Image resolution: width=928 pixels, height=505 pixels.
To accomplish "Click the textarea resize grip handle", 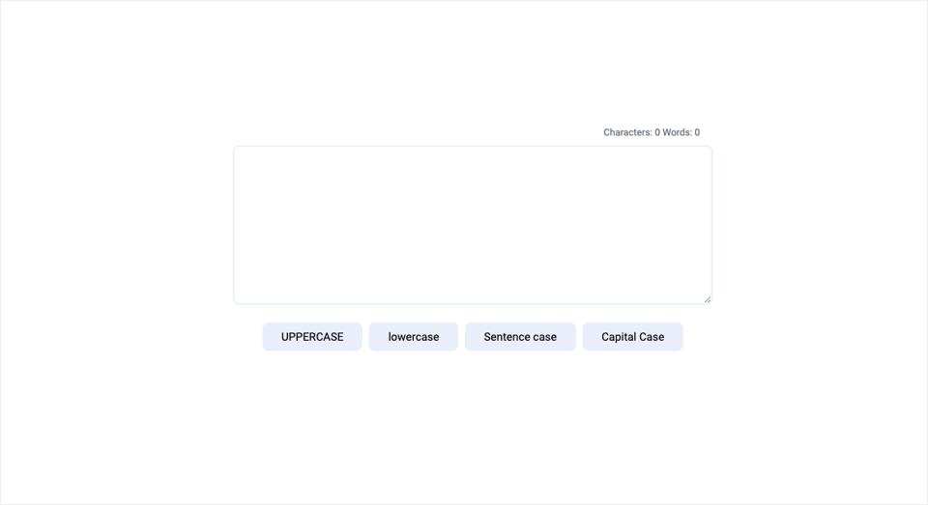I will coord(708,299).
